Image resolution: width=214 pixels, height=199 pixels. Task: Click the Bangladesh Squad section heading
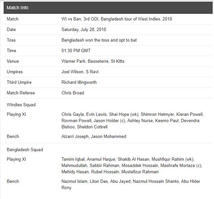coord(25,150)
